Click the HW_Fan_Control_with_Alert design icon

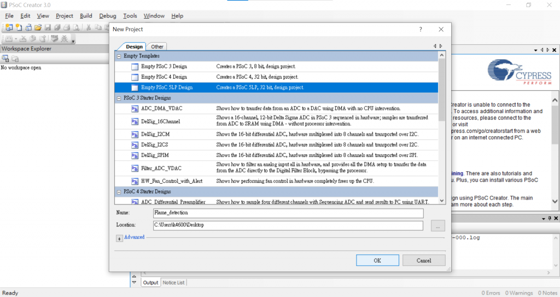135,181
